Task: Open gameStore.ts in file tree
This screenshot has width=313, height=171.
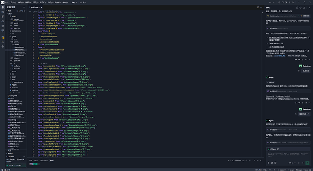Action: pyautogui.click(x=16, y=82)
